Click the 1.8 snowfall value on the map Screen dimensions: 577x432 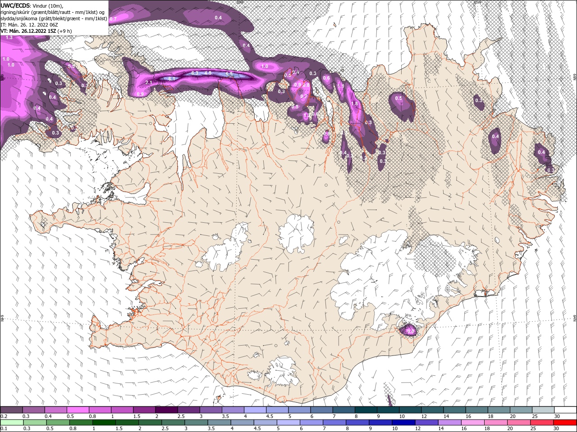[x=354, y=103]
